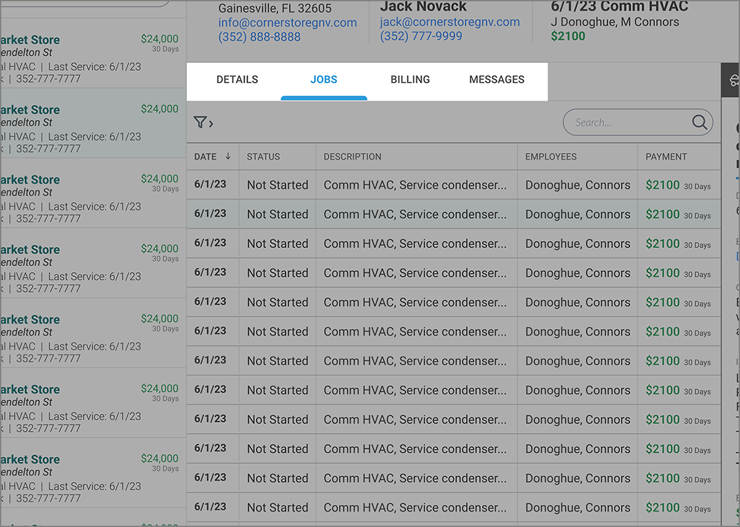Focus the jobs Search input field
This screenshot has height=527, width=740.
click(x=638, y=123)
